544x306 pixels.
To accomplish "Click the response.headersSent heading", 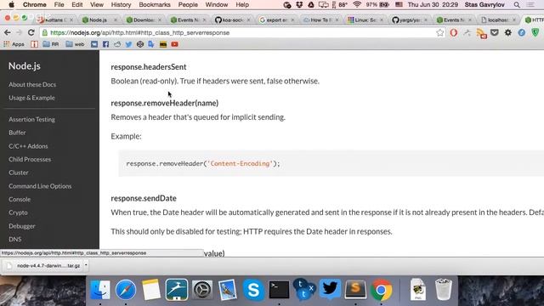I will [x=149, y=66].
